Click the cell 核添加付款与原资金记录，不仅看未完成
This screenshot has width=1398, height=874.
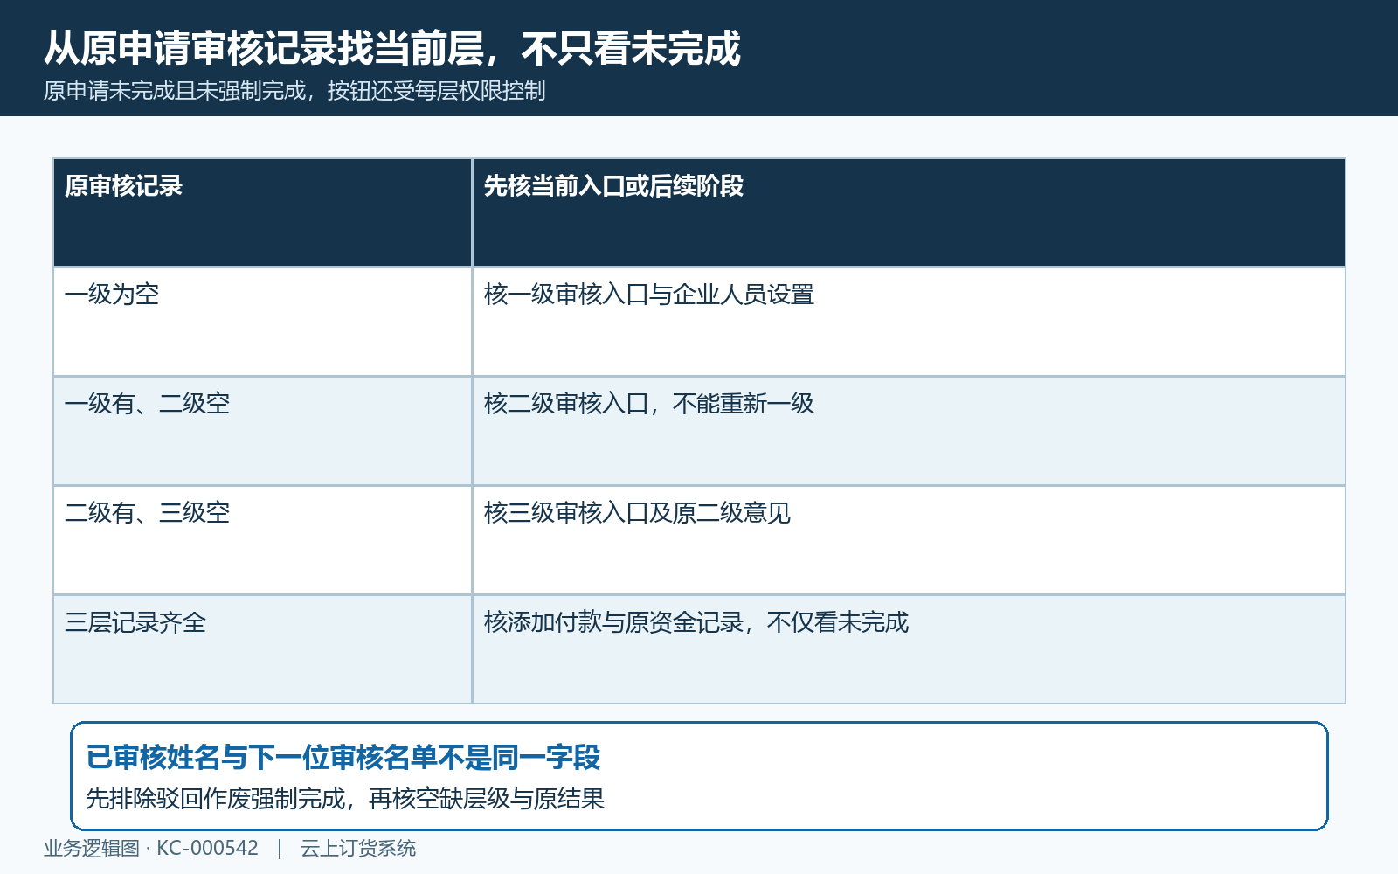909,649
